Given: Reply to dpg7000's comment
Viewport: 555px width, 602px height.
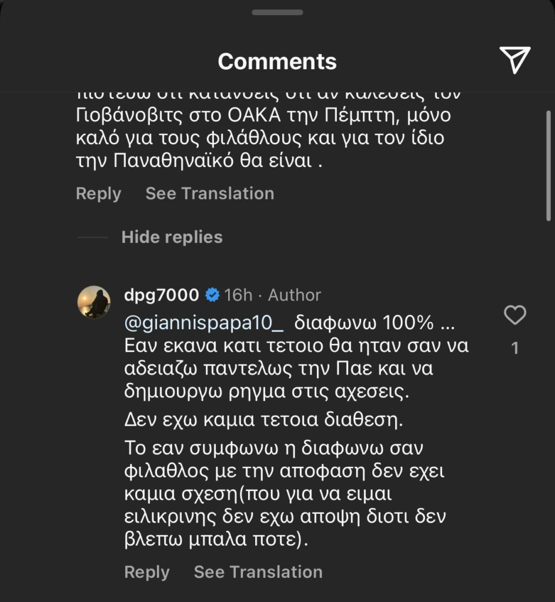Looking at the screenshot, I should [146, 572].
